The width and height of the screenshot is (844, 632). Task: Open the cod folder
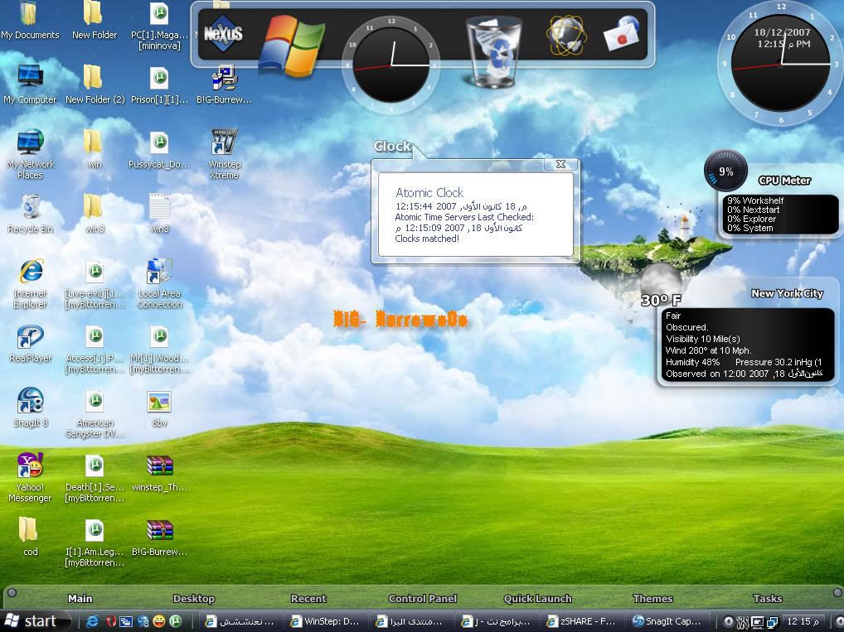click(x=30, y=537)
